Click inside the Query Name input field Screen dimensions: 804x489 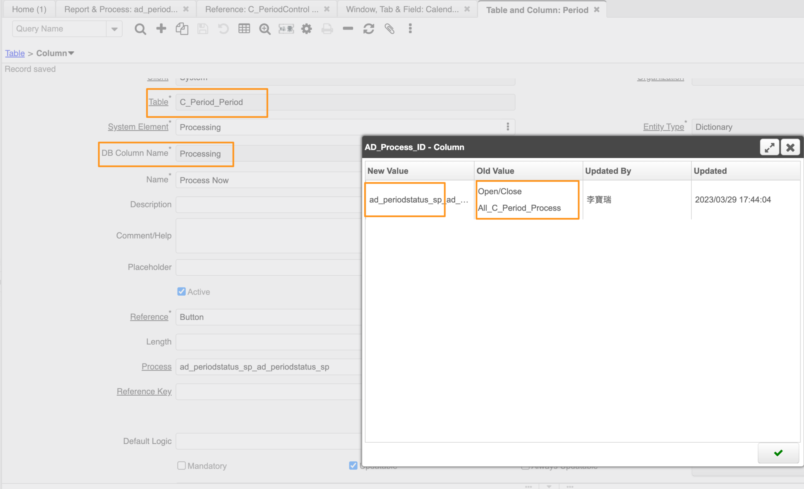(x=59, y=29)
